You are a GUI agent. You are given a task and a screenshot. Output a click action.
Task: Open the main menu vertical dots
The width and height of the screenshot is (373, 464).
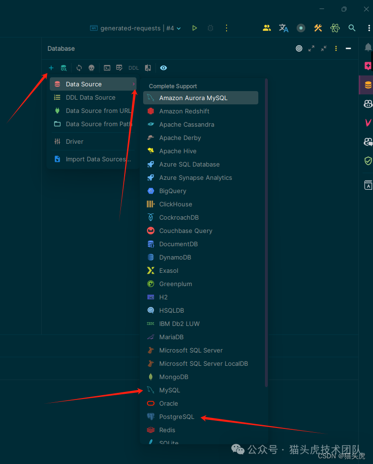[x=369, y=28]
